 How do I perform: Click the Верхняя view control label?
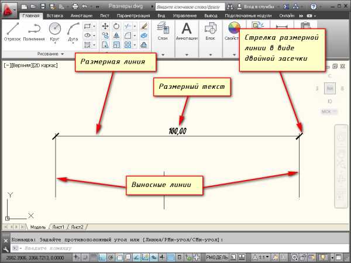(21, 65)
